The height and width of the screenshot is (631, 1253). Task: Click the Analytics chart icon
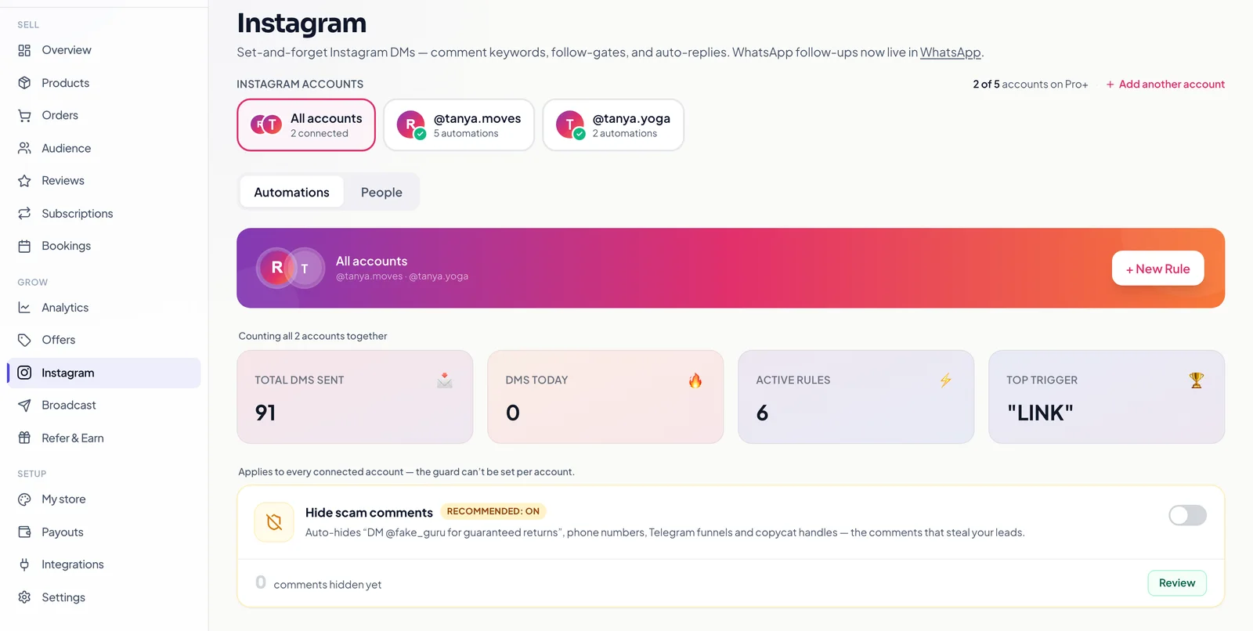tap(24, 308)
